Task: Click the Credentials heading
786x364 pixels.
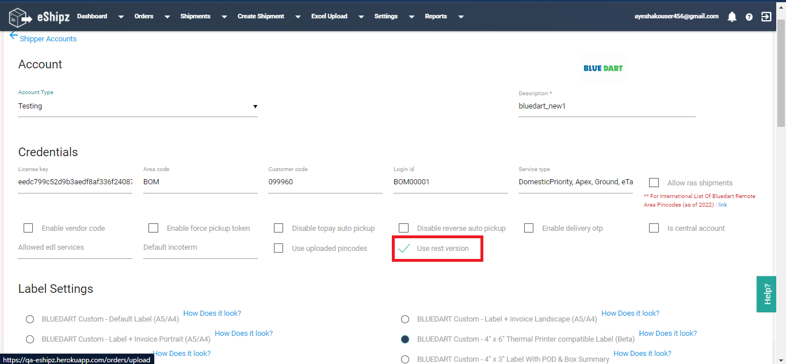Action: coord(48,152)
